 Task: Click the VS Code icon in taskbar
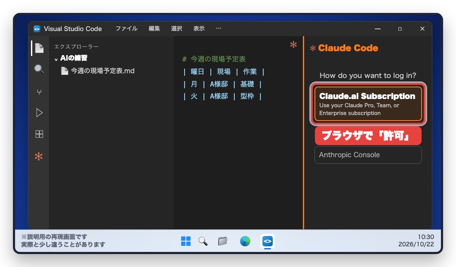[x=268, y=241]
